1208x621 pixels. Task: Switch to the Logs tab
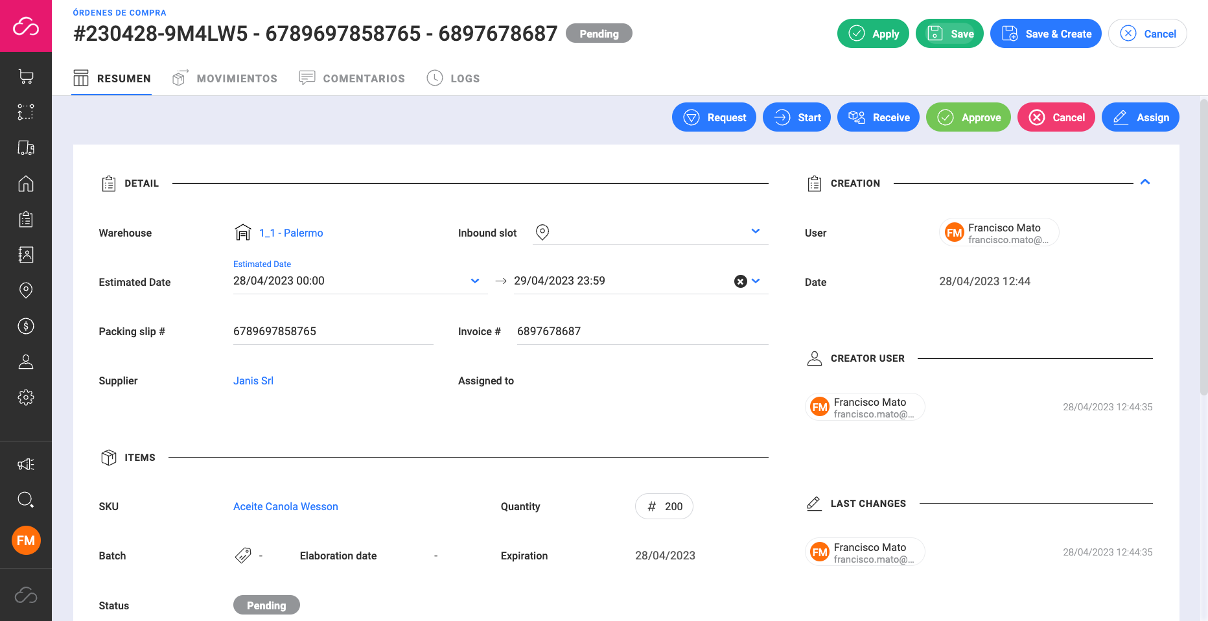(x=453, y=78)
